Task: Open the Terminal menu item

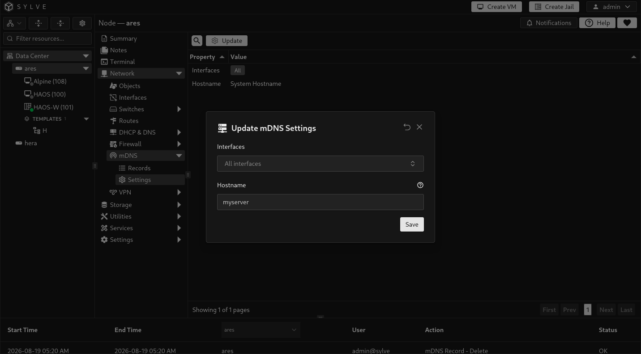Action: click(141, 62)
